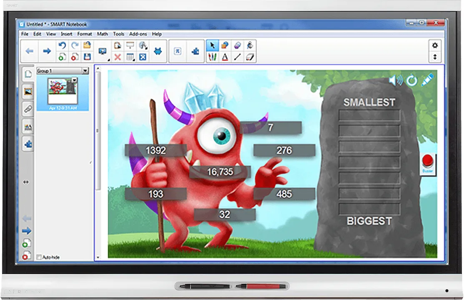Delete page using toolbar's red circle page icon
The image size is (464, 300).
pos(75,57)
